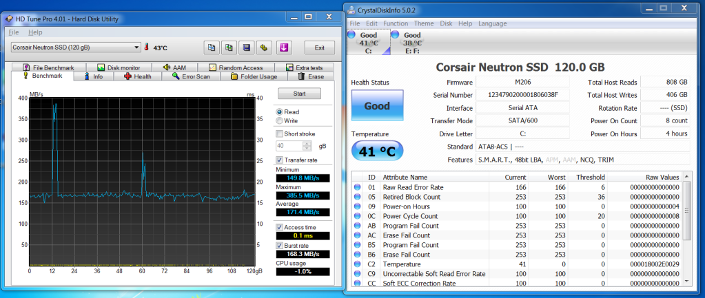Uncheck the Access time checkbox
This screenshot has height=298, width=705.
tap(279, 227)
